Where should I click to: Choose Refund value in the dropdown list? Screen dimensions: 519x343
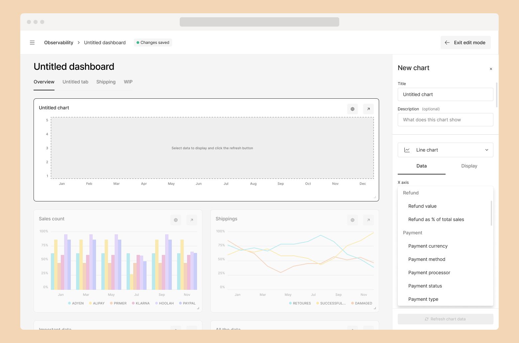422,206
